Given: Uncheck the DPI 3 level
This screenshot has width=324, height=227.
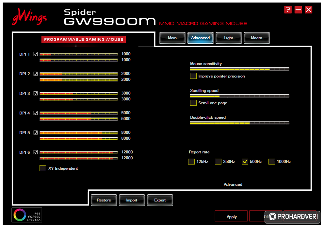Looking at the screenshot, I should [x=36, y=93].
